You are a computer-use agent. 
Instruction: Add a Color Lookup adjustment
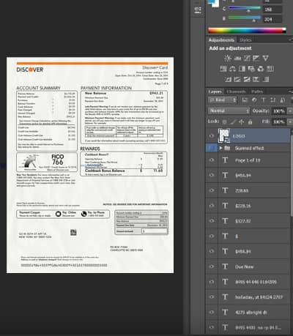(x=270, y=69)
